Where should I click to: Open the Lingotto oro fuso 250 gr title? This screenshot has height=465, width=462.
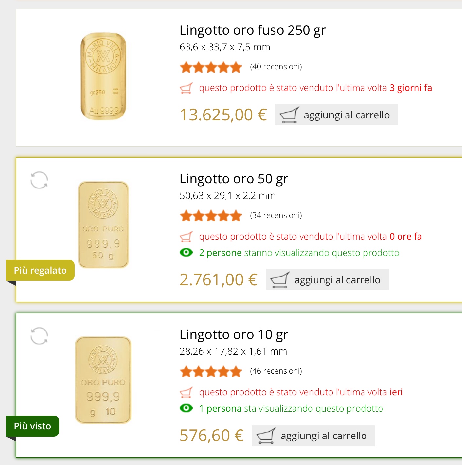[x=253, y=30]
